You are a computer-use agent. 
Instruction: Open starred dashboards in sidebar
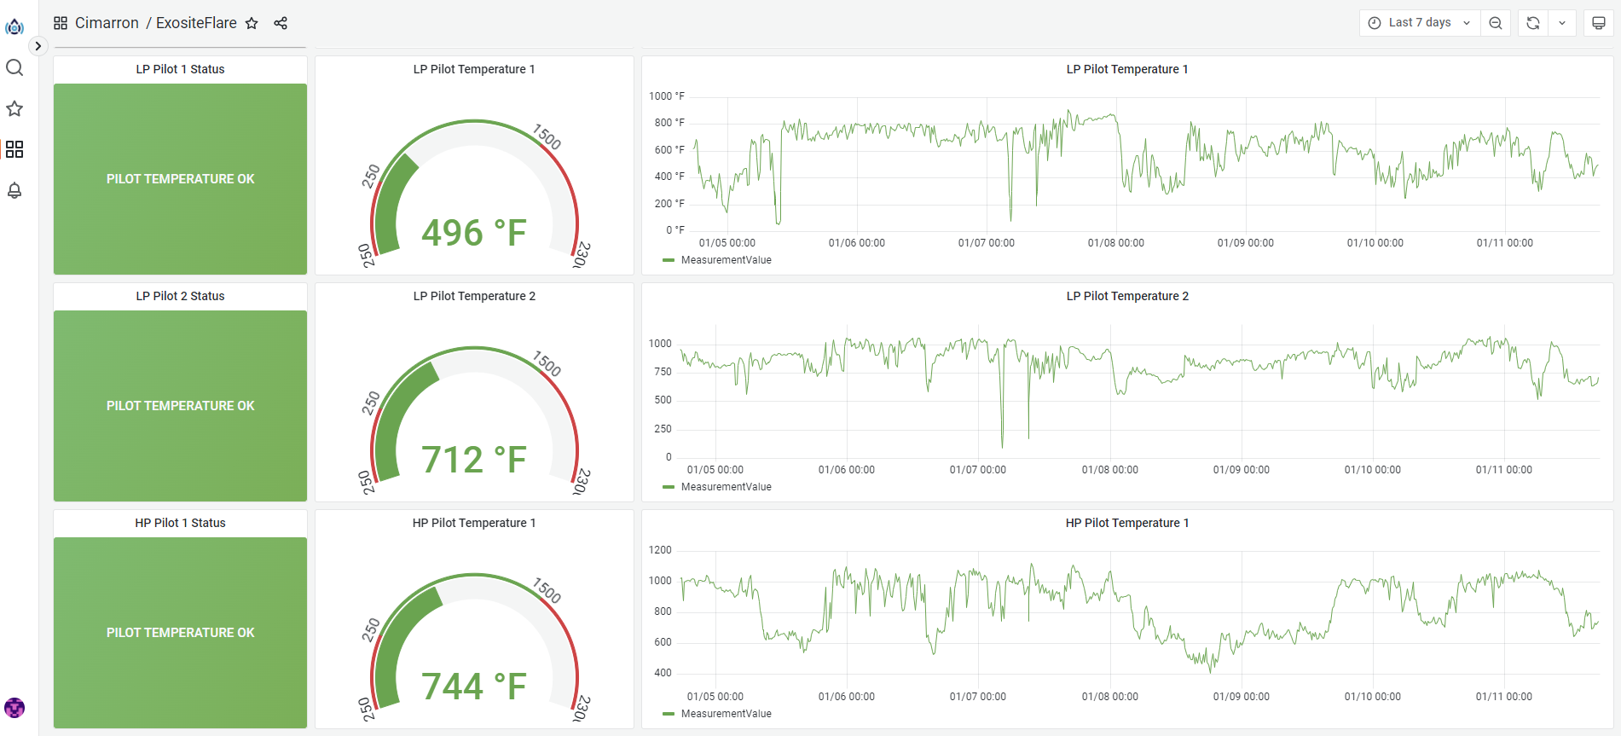coord(14,108)
